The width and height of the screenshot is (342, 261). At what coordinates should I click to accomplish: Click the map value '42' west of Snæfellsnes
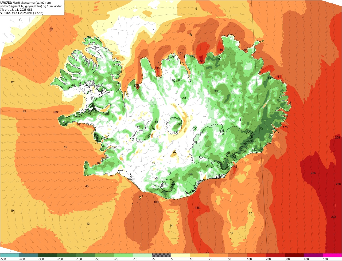[x=24, y=111]
